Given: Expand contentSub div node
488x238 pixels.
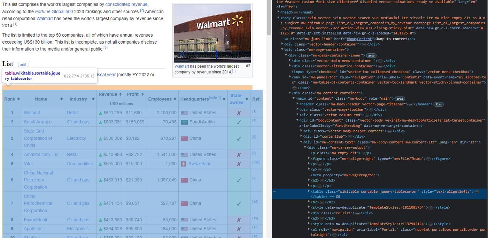Looking at the screenshot, I should click(301, 136).
